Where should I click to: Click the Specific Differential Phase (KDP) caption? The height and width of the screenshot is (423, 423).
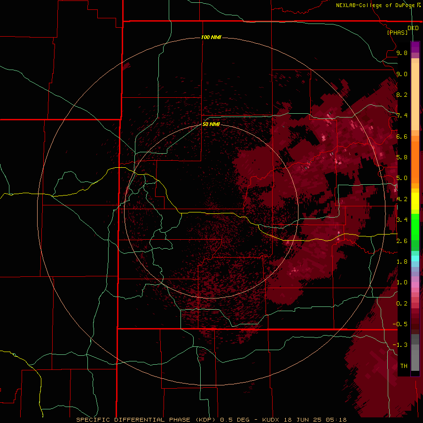(146, 420)
